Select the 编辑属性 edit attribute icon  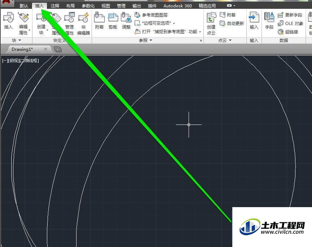[23, 17]
